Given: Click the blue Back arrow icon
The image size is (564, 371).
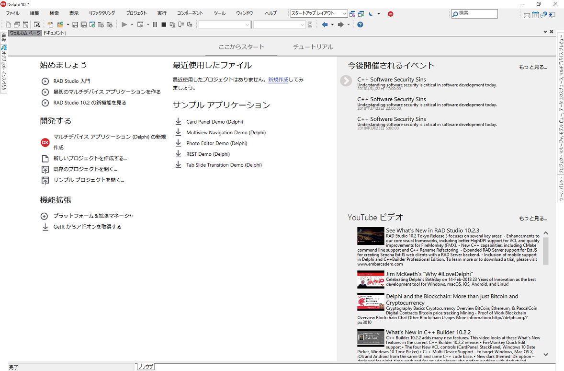Looking at the screenshot, I should click(x=325, y=24).
